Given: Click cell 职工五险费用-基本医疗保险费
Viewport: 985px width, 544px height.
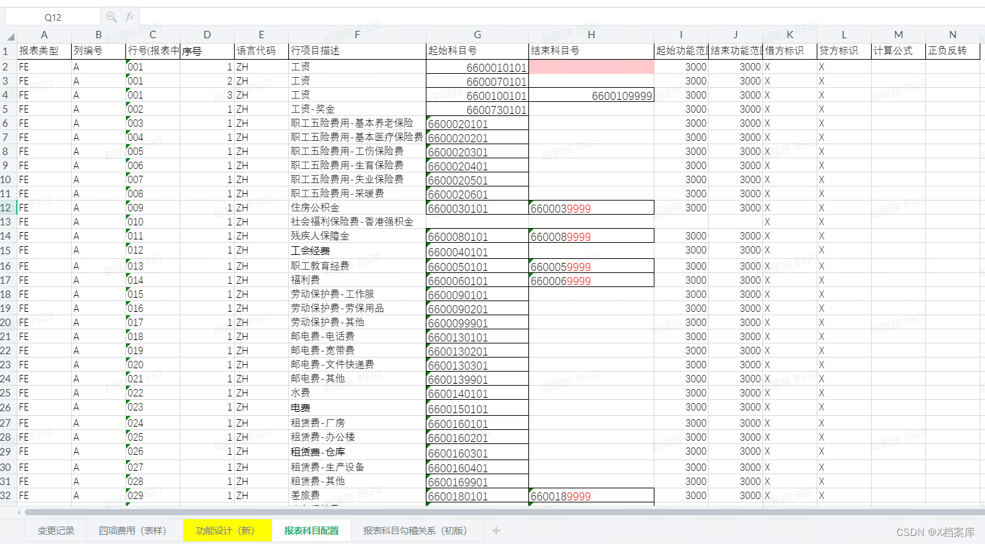Looking at the screenshot, I should [357, 137].
